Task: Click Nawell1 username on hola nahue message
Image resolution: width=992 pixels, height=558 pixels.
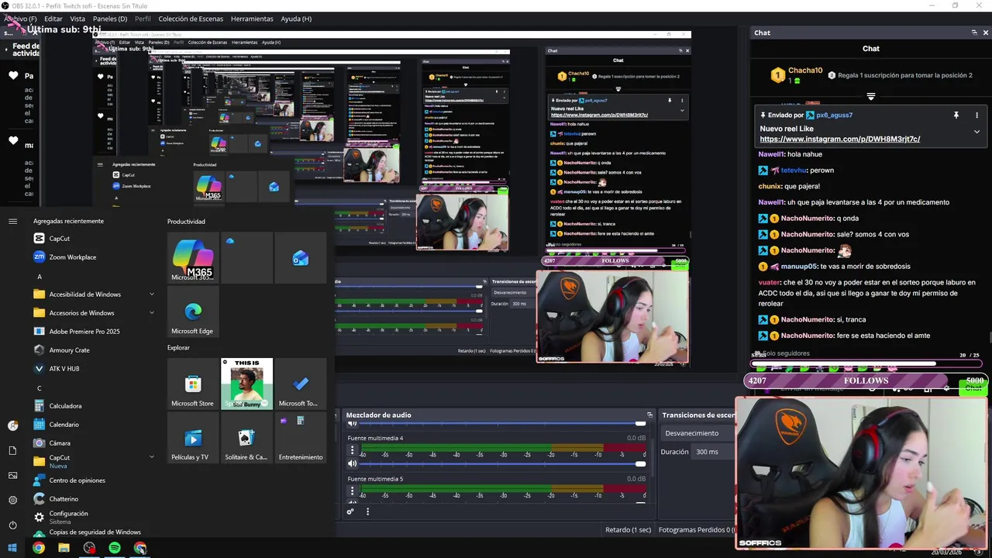Action: point(771,154)
